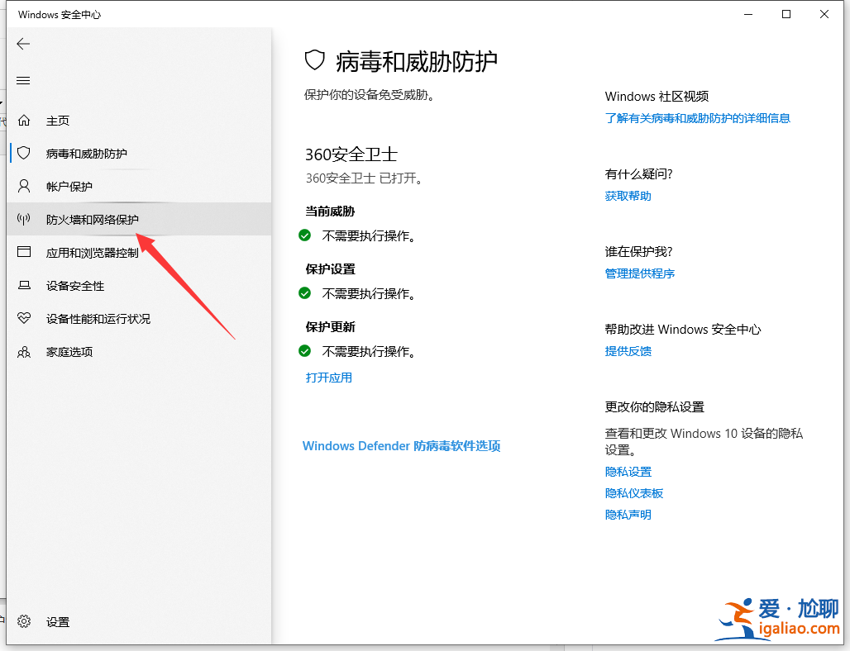
Task: Open 设备性能和运行状况 heart icon
Action: (x=23, y=318)
